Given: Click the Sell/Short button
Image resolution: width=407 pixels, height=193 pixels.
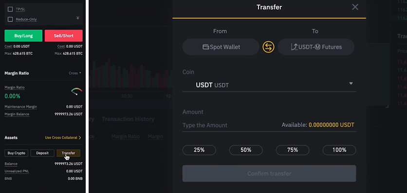Looking at the screenshot, I should click(x=64, y=36).
